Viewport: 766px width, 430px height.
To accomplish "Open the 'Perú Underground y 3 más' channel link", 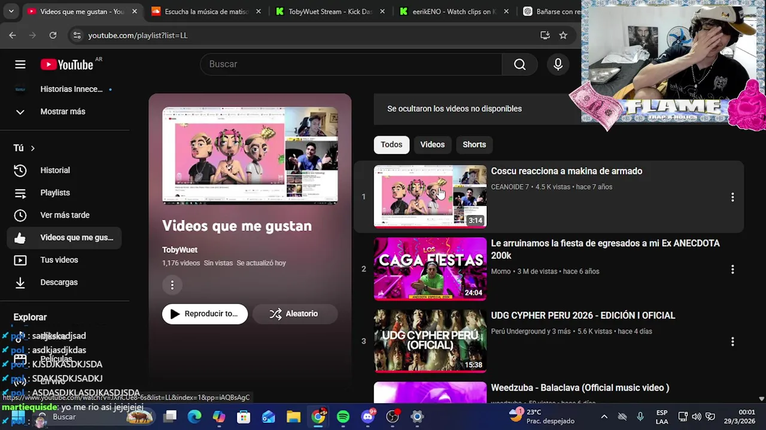I will [530, 331].
